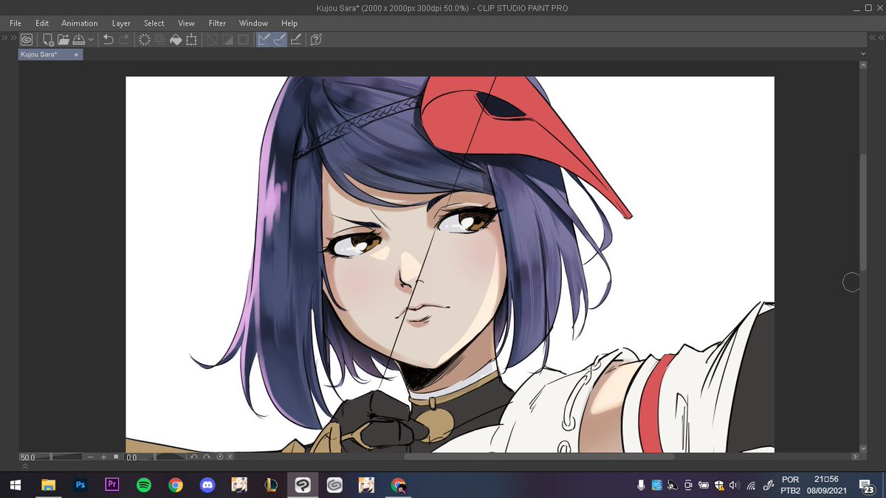Image resolution: width=886 pixels, height=498 pixels.
Task: Open the notification center with 23 badge
Action: click(868, 485)
